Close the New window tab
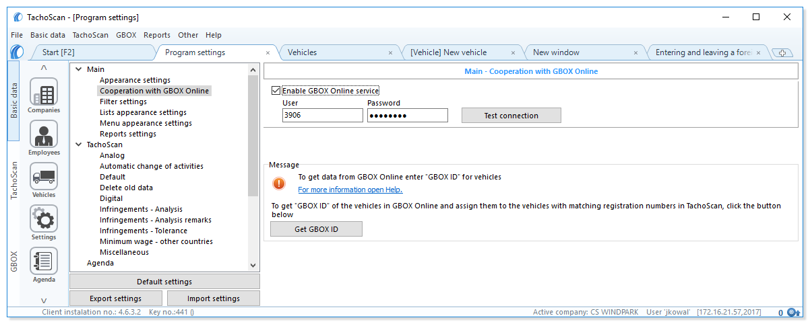810x324 pixels. tap(635, 52)
